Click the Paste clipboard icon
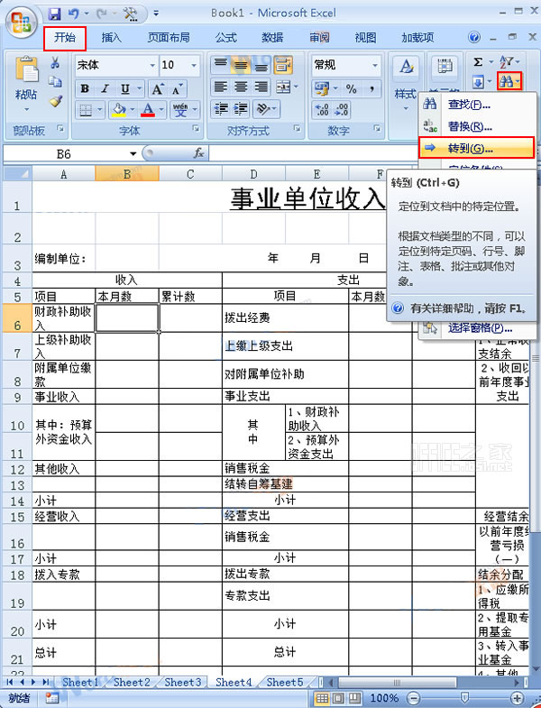The width and height of the screenshot is (541, 708). (26, 73)
